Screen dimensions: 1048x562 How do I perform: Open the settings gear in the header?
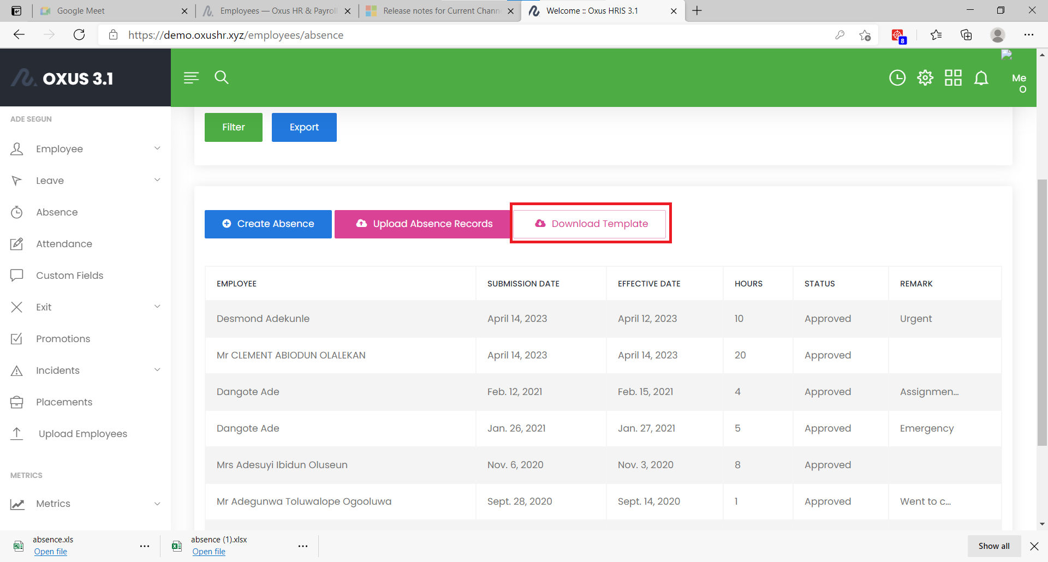[925, 78]
